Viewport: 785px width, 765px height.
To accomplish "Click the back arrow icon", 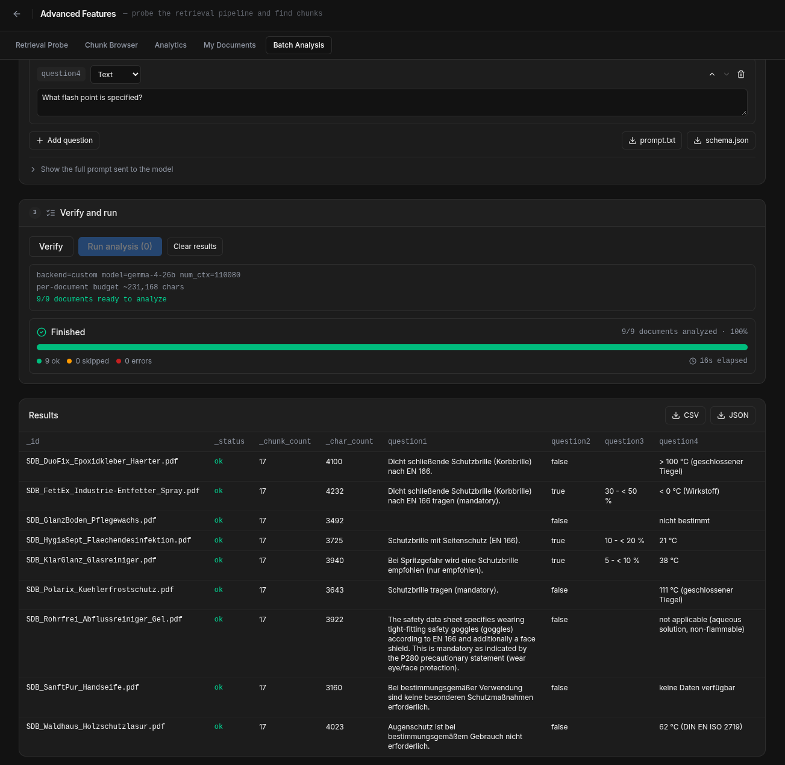I will 17,14.
